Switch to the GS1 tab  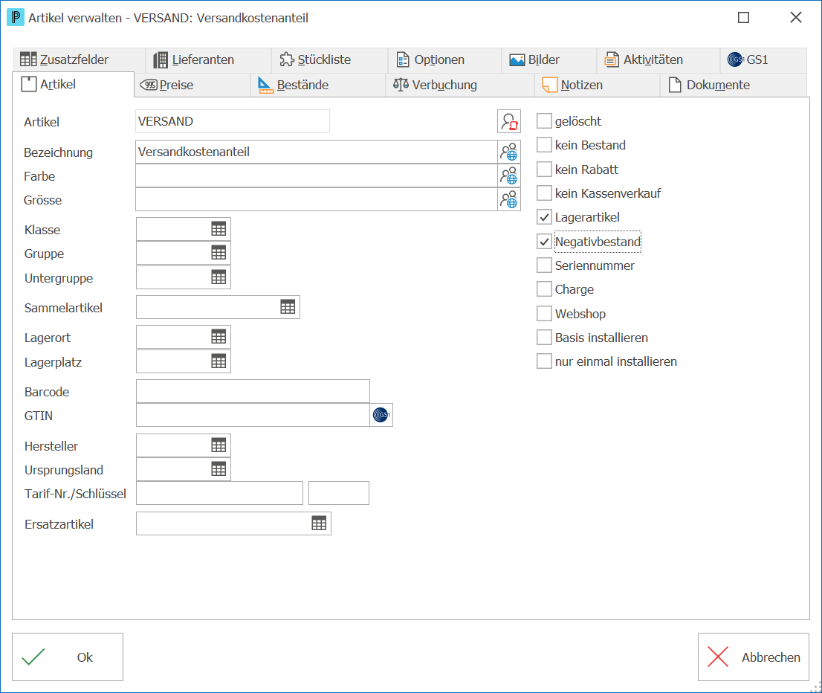[763, 59]
